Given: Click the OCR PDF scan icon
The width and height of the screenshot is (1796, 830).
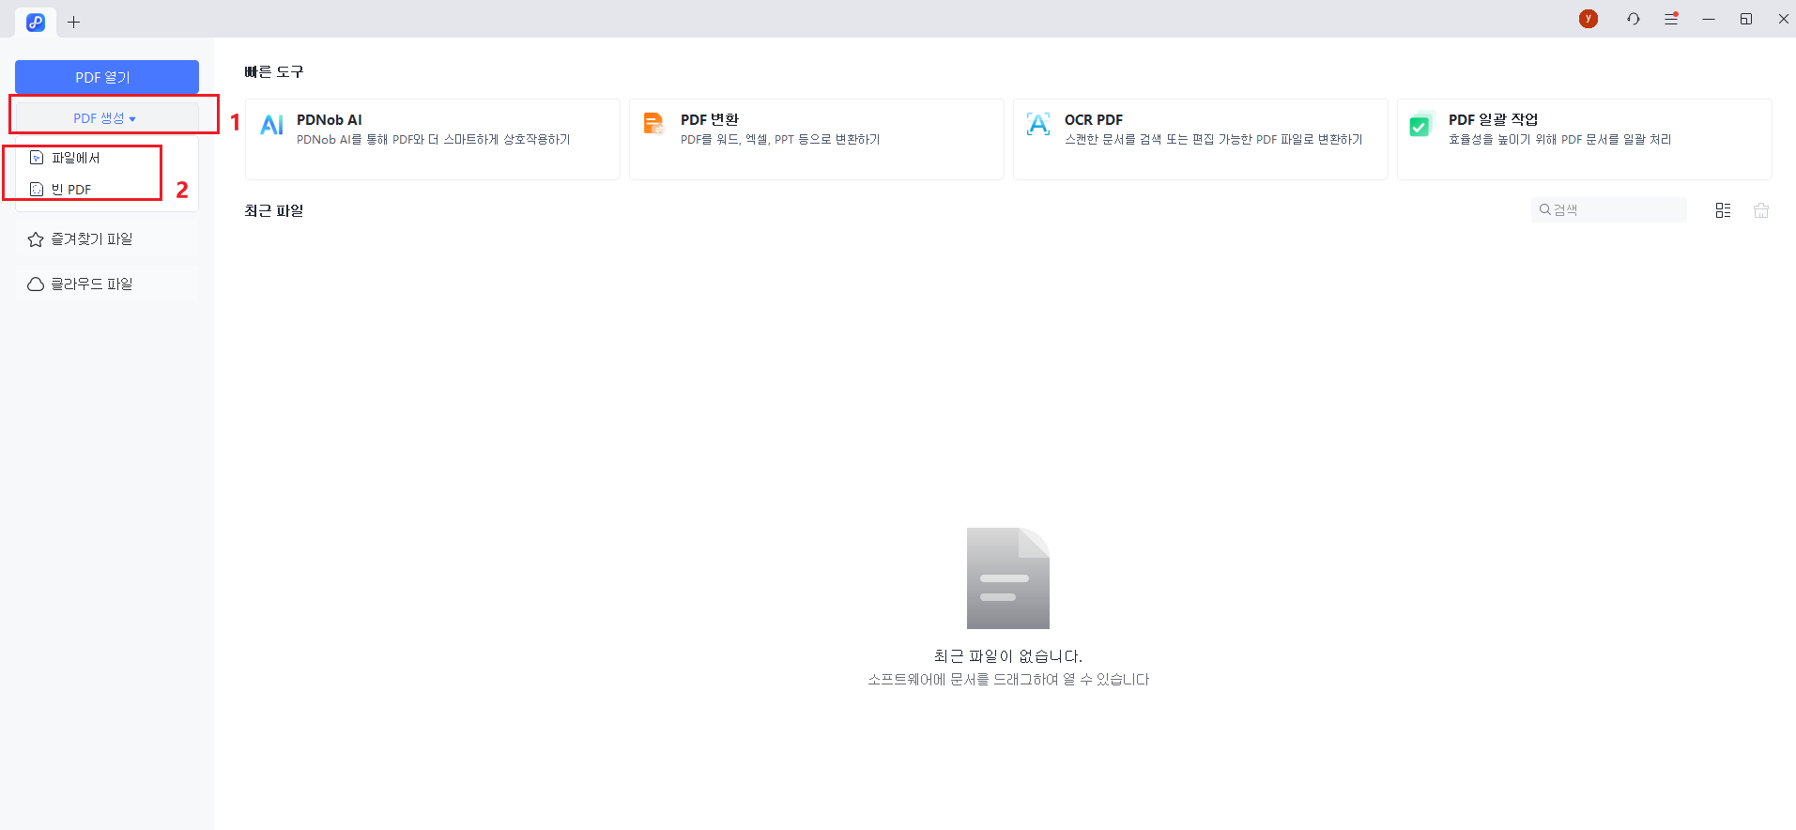Looking at the screenshot, I should pos(1038,124).
